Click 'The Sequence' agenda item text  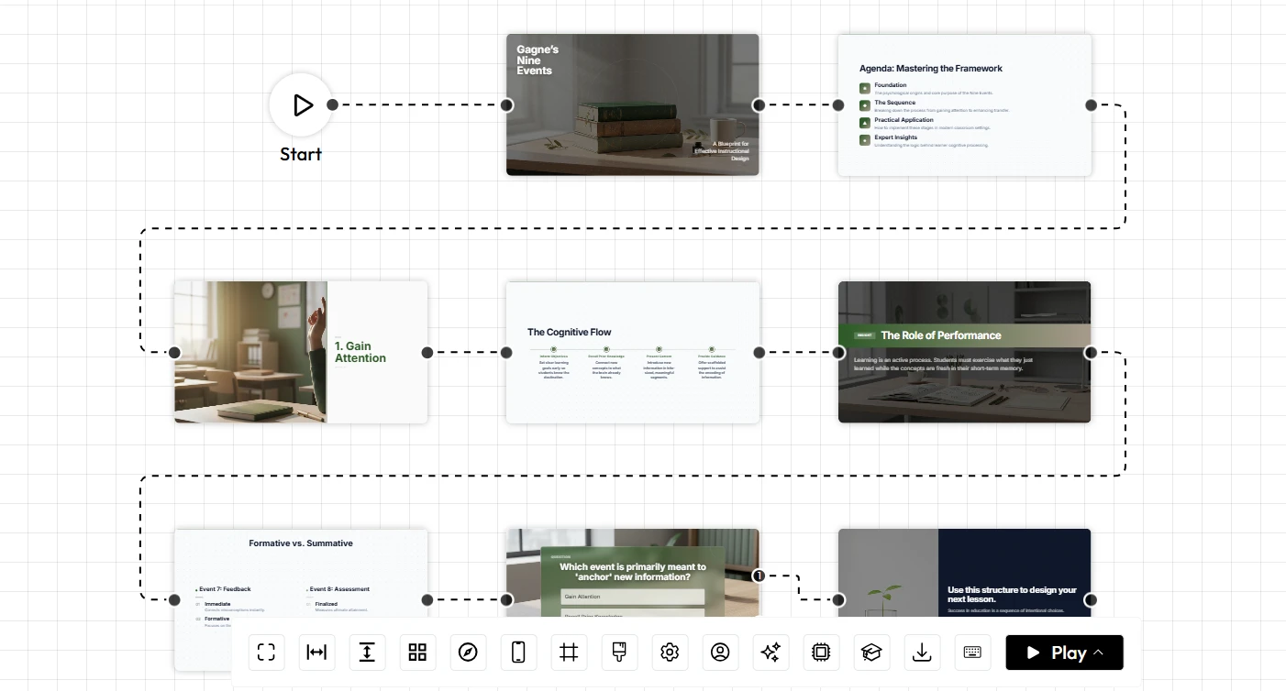895,103
